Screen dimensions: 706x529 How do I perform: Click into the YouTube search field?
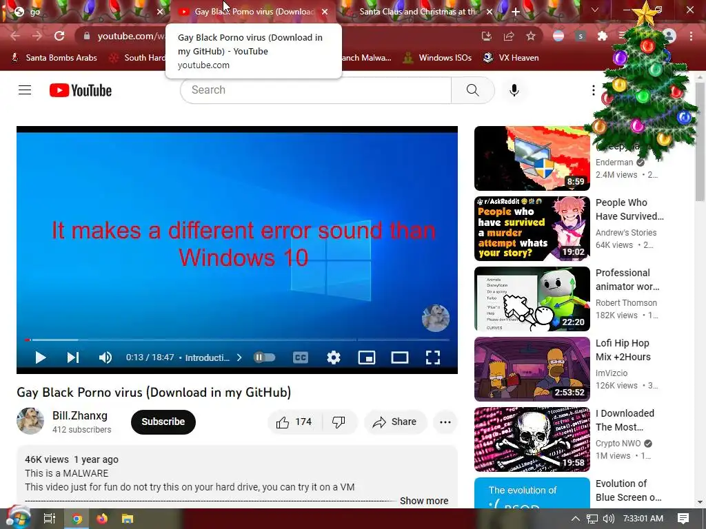(316, 90)
